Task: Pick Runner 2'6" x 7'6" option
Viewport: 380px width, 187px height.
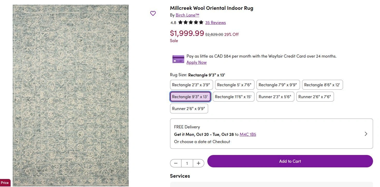Action: coord(315,97)
